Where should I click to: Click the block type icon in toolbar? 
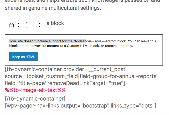[x=11, y=25]
